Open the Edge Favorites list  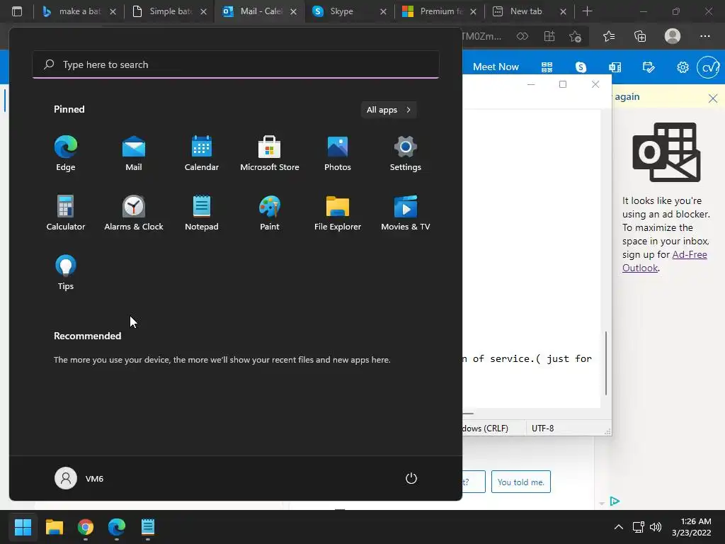[609, 36]
